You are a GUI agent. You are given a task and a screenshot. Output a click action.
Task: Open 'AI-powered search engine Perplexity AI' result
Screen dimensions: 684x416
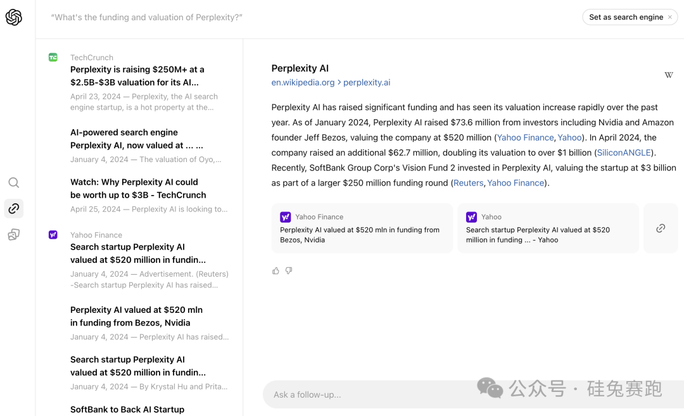137,139
